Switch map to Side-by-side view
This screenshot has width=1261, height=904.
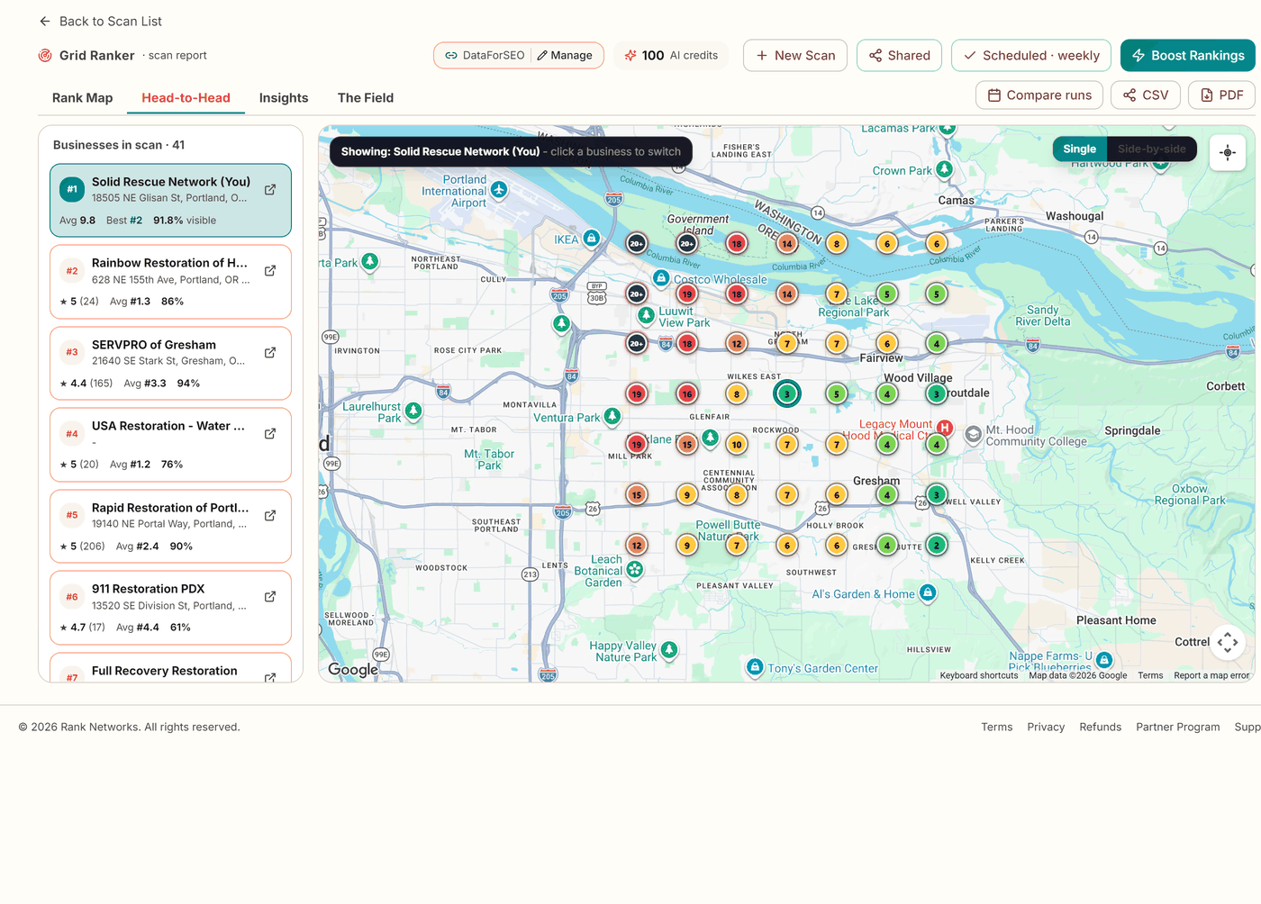1152,149
